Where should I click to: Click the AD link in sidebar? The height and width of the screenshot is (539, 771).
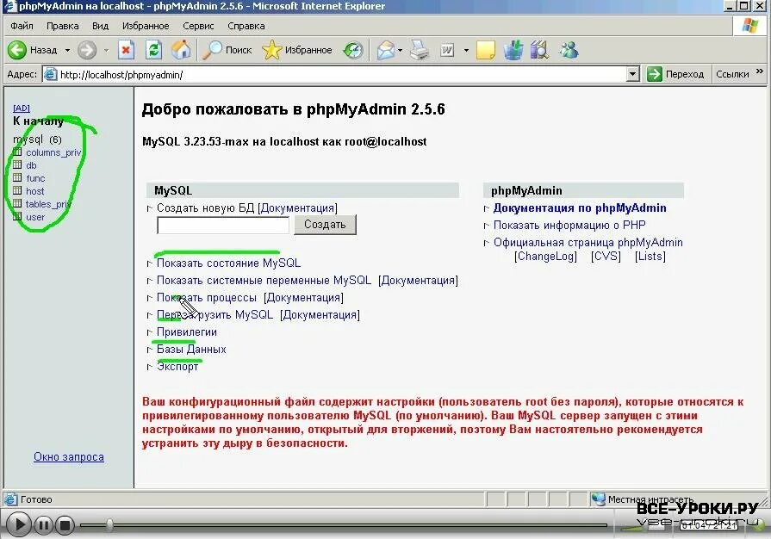coord(22,108)
